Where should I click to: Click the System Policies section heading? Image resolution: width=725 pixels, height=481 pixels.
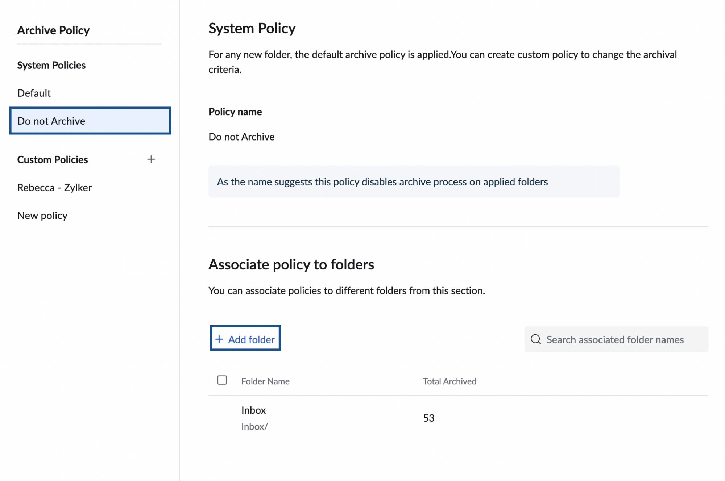51,65
